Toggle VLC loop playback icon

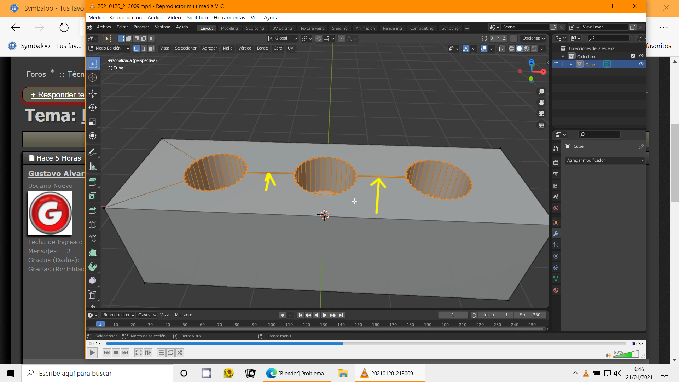pyautogui.click(x=170, y=353)
